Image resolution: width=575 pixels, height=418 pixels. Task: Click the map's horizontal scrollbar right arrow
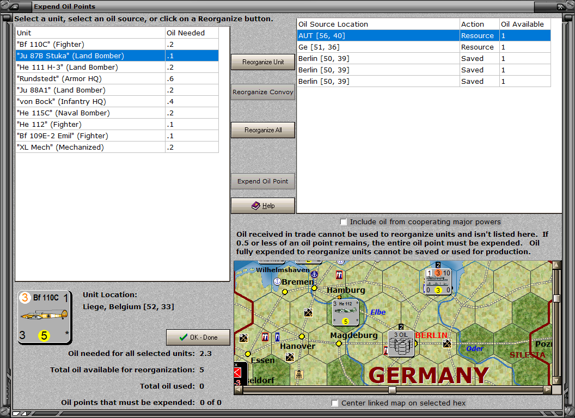point(547,390)
